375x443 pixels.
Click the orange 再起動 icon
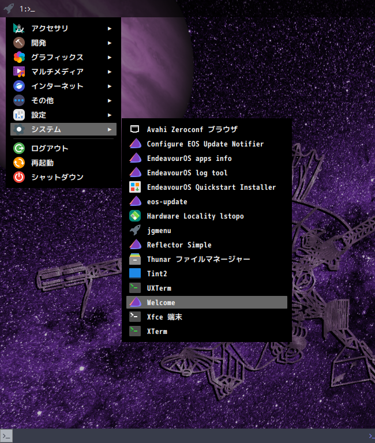point(19,163)
